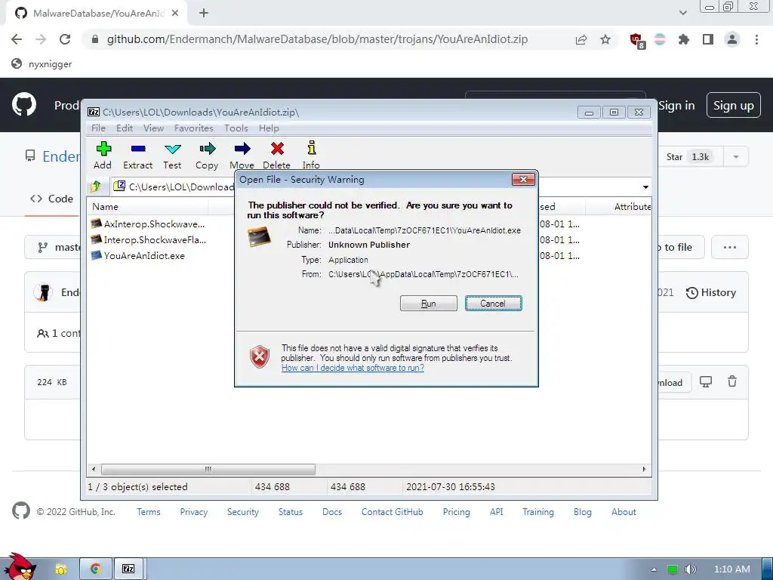Screen dimensions: 773x580
Task: Click Sign up on GitHub
Action: tap(734, 106)
